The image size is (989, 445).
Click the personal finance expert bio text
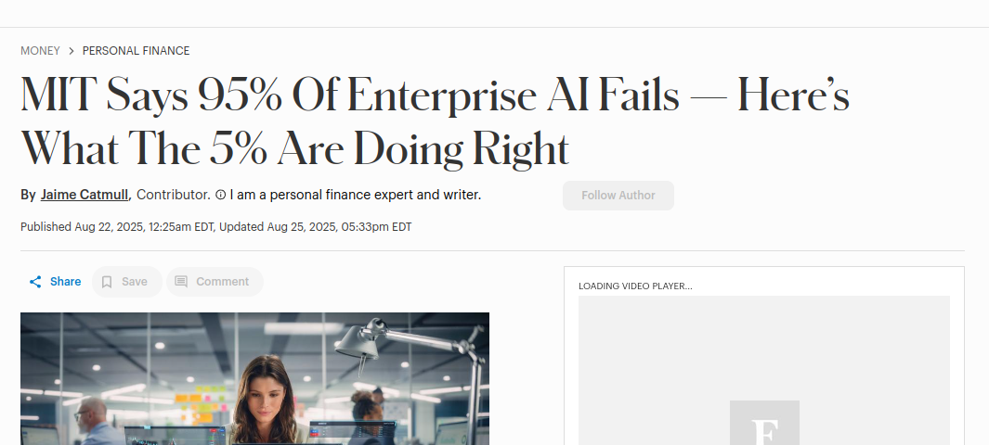tap(356, 196)
